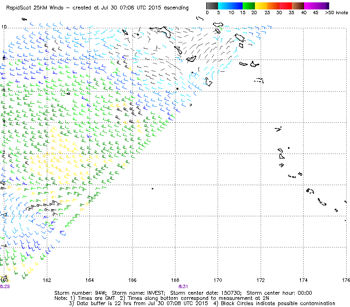Click the legend tick label 45

(x=315, y=13)
